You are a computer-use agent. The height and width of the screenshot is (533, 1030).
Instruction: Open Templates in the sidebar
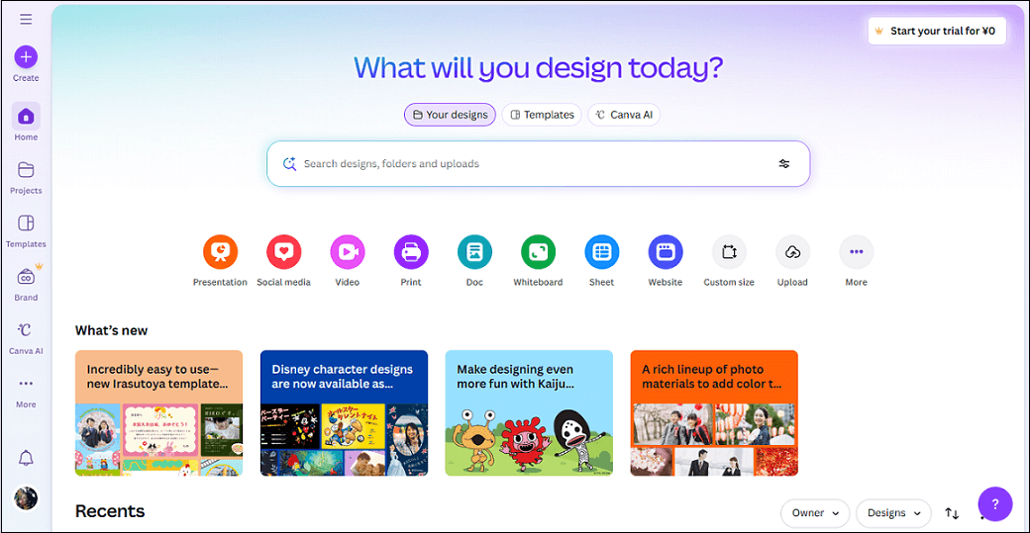tap(26, 230)
